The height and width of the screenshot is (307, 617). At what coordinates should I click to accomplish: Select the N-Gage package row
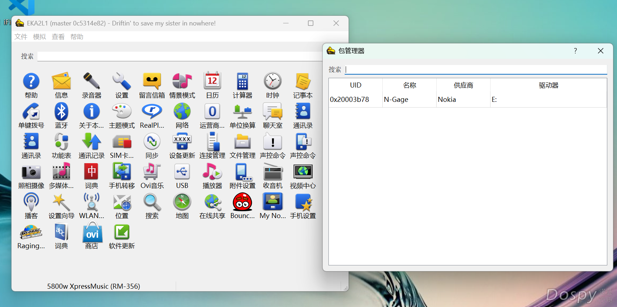pos(468,100)
